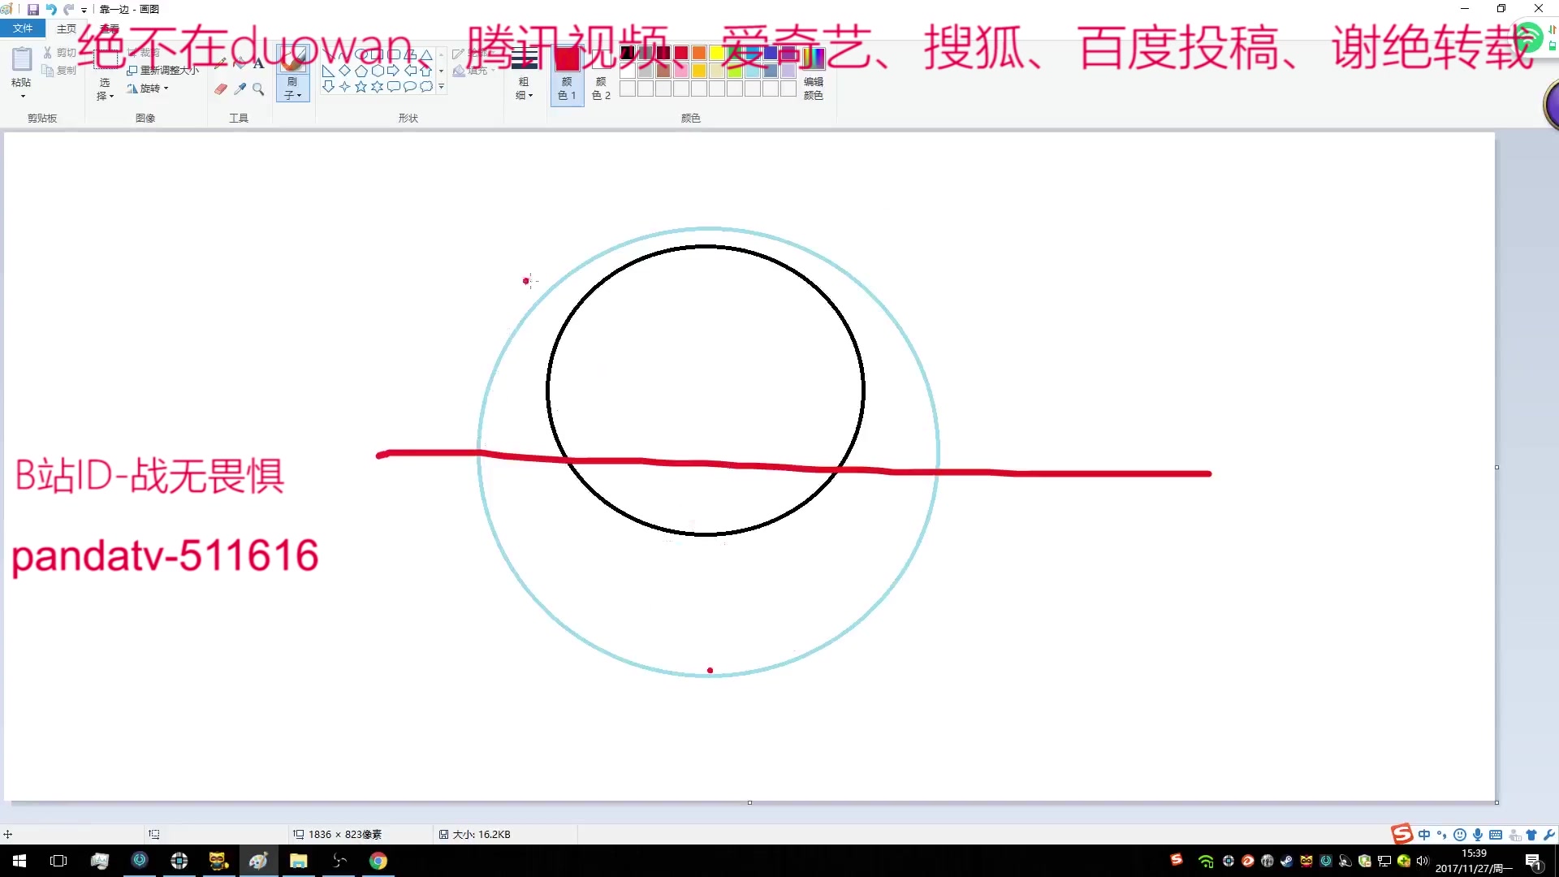Viewport: 1559px width, 877px height.
Task: Switch to the Home (主页) tab
Action: (x=67, y=28)
